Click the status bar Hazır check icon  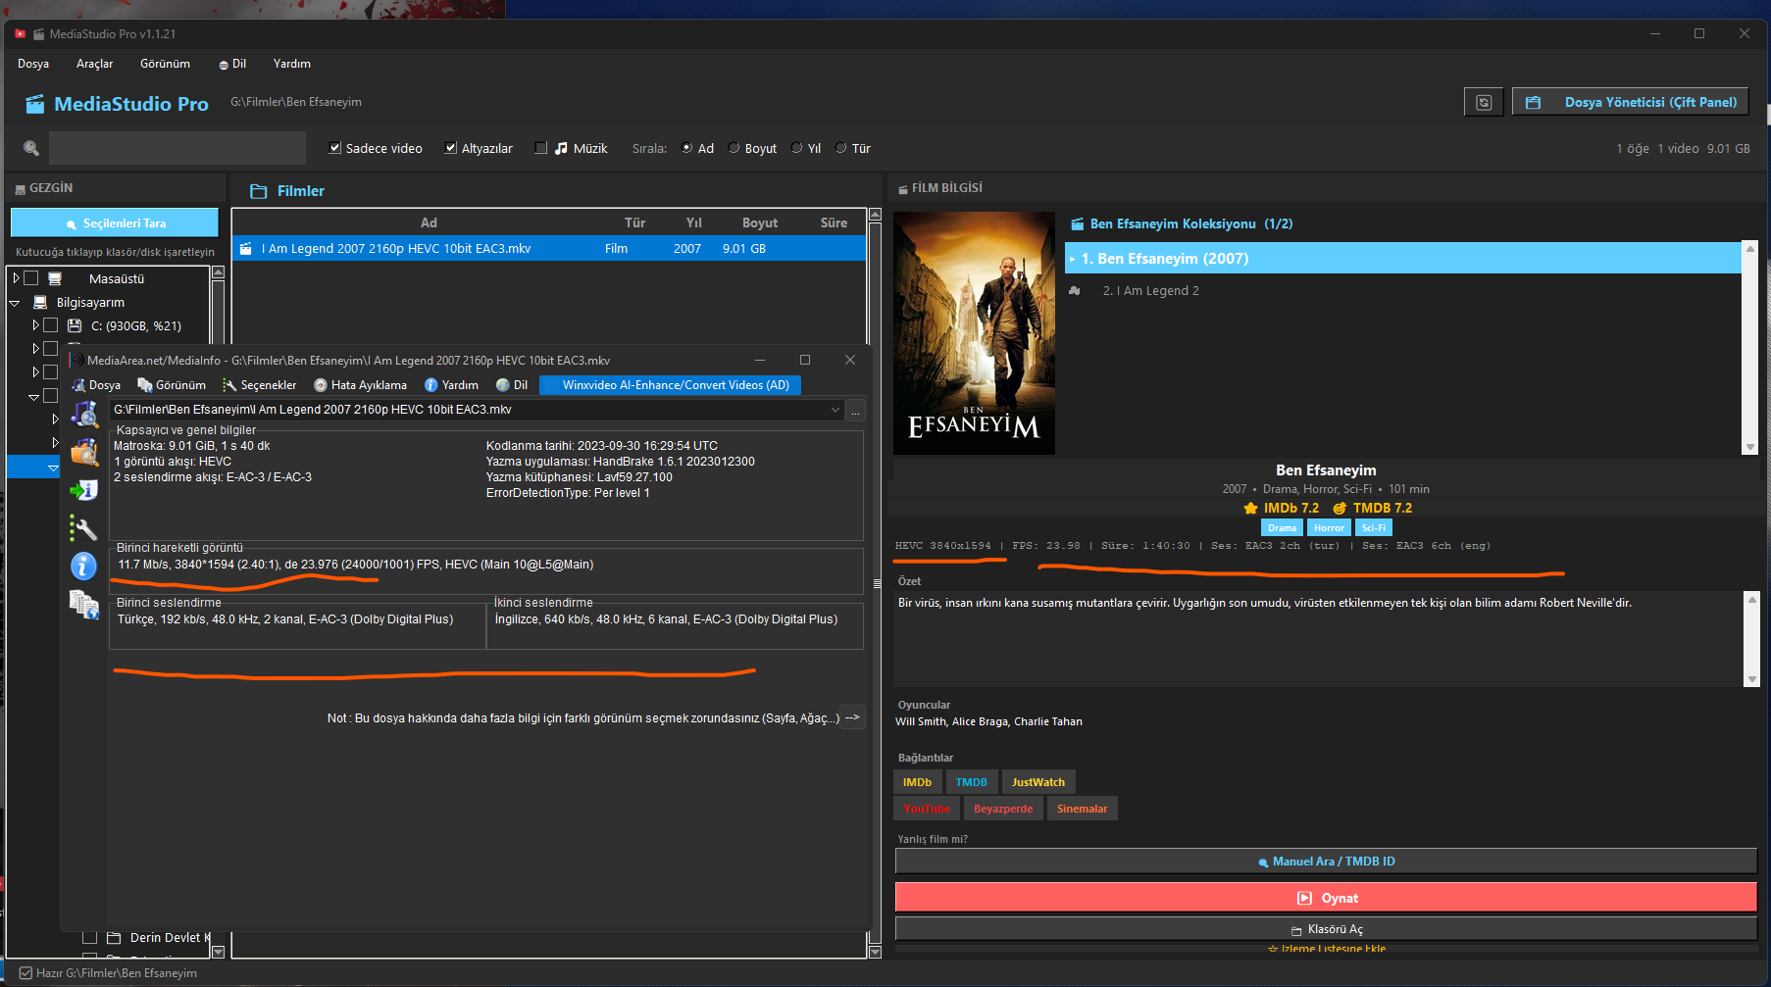coord(25,973)
